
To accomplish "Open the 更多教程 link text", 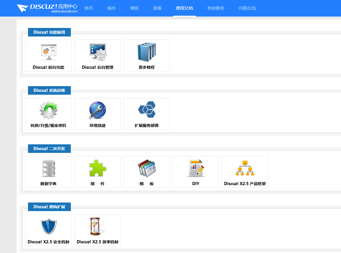I will pyautogui.click(x=147, y=67).
